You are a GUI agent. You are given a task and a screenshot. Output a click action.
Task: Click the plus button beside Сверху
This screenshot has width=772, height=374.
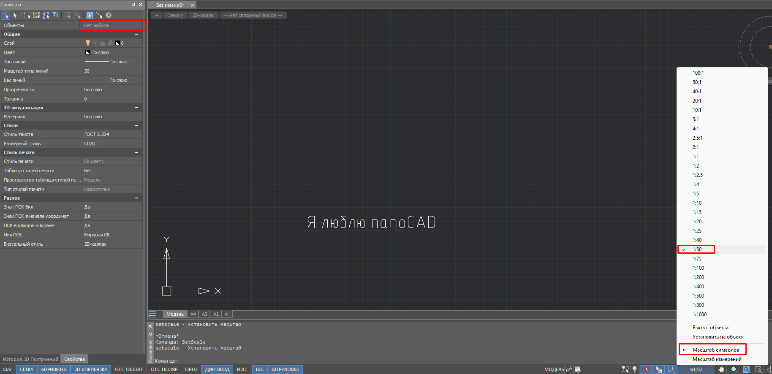click(157, 15)
